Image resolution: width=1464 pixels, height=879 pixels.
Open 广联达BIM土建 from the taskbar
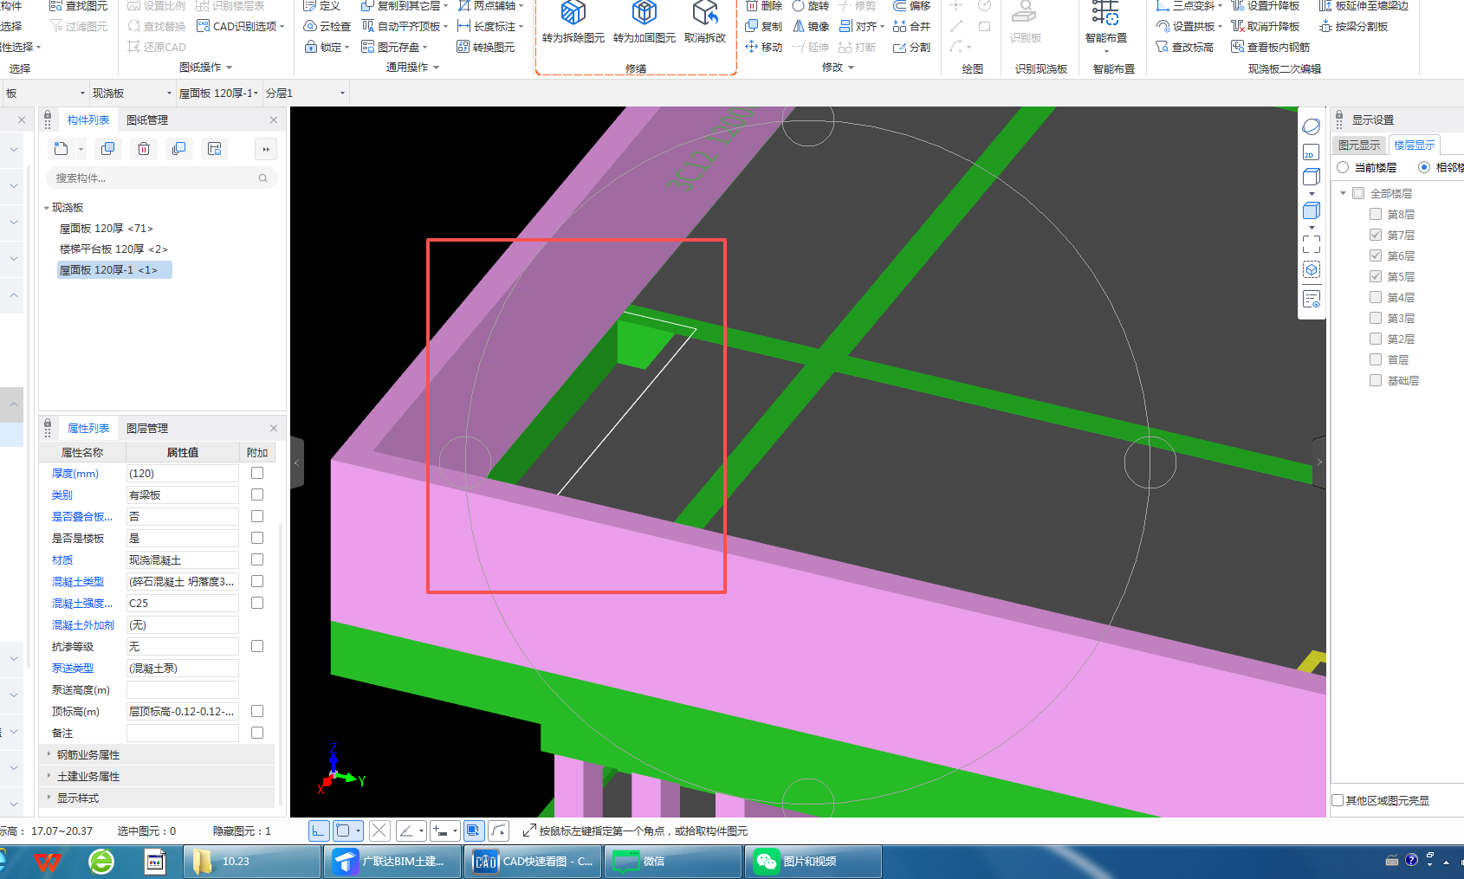(x=392, y=862)
